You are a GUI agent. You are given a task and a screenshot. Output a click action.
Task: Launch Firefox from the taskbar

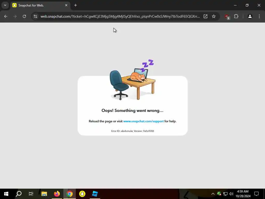(57, 194)
